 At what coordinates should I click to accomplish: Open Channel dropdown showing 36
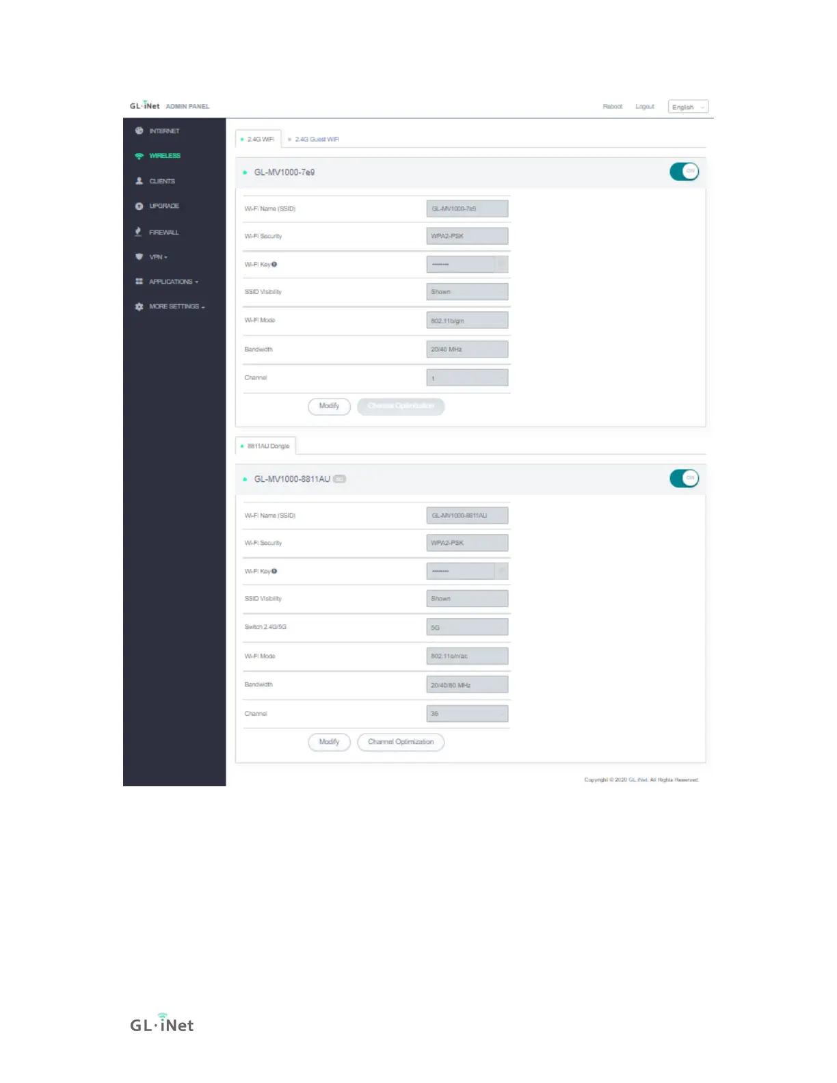tap(467, 714)
